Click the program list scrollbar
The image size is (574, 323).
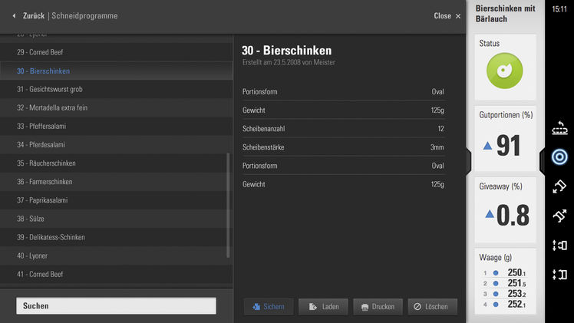point(228,205)
